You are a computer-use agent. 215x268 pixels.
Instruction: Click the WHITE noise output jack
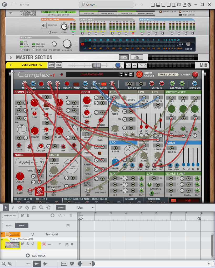[x=39, y=190]
